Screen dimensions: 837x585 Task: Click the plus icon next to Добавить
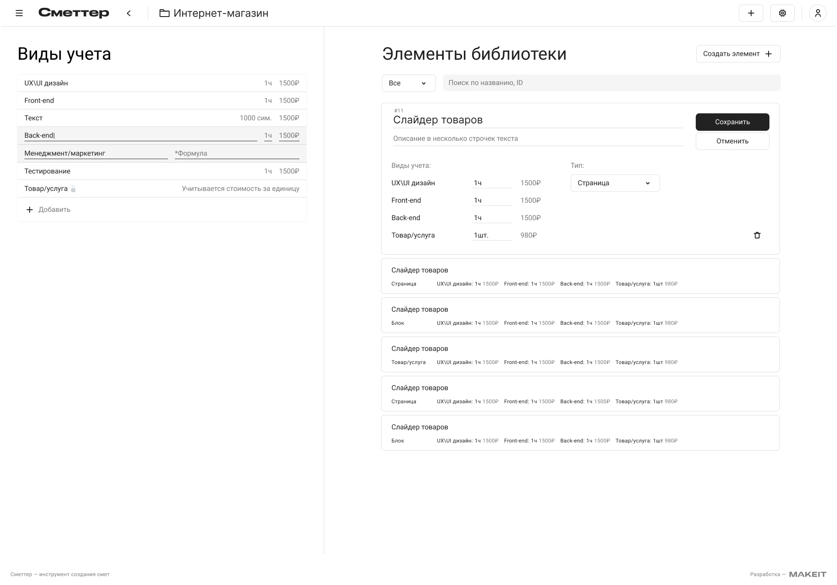(x=29, y=210)
